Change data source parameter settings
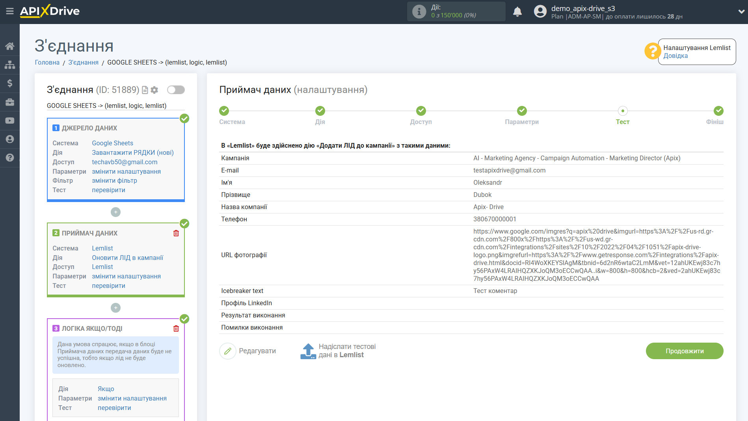The image size is (748, 421). tap(126, 172)
